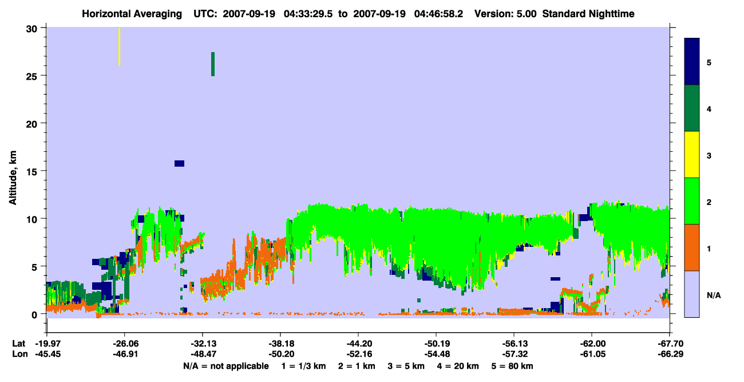Click longitude value '-61.05'

(x=592, y=355)
